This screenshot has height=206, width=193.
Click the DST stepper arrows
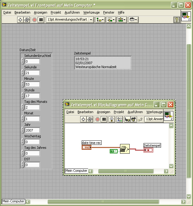pyautogui.click(x=23, y=165)
